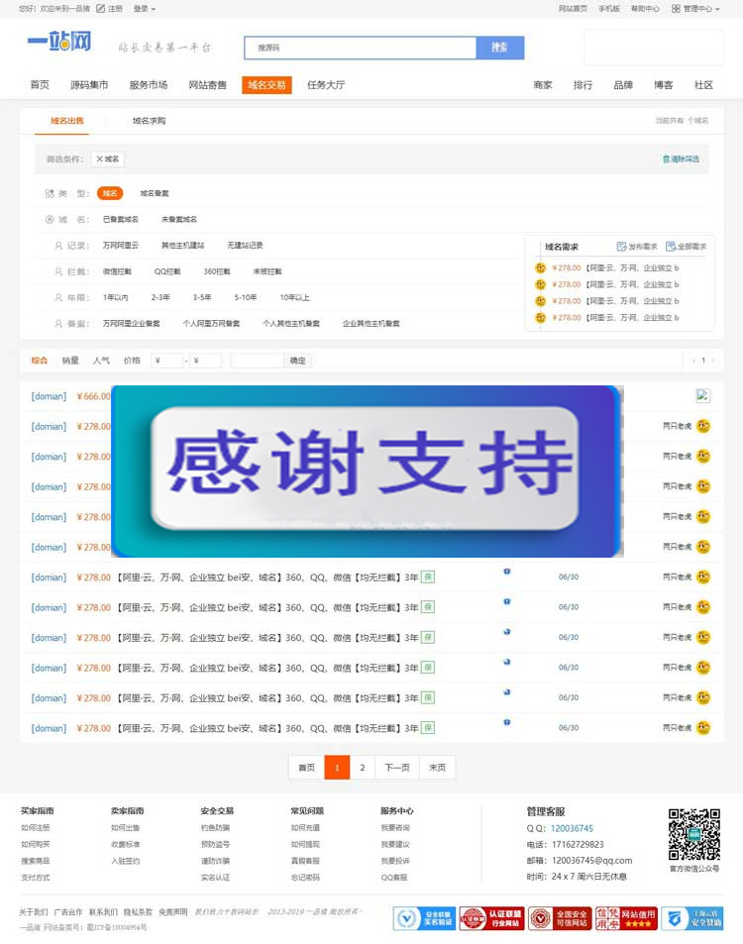Screen dimensions: 743x944
Task: Open the 登录 dropdown in top bar
Action: [x=144, y=8]
